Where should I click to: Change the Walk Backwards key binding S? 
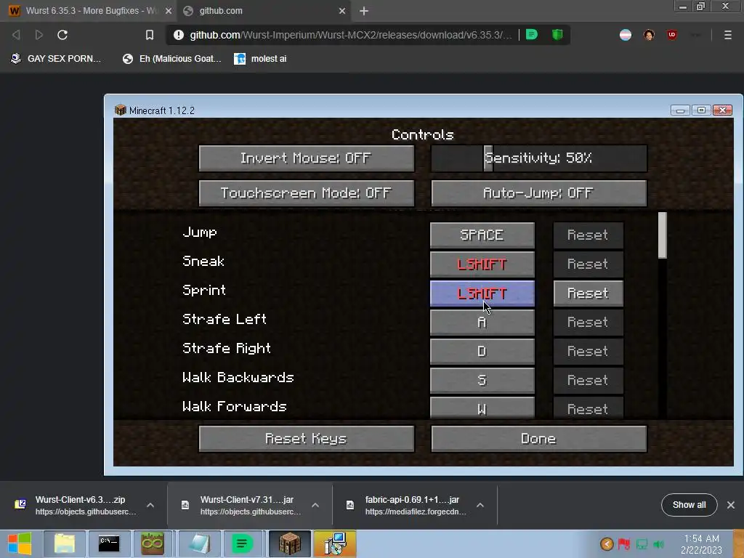click(x=482, y=381)
